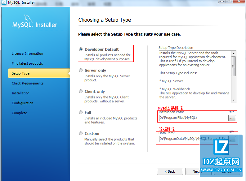Screen dimensions: 246x181
Task: Open the Configuration step in sidebar
Action: coord(23,103)
